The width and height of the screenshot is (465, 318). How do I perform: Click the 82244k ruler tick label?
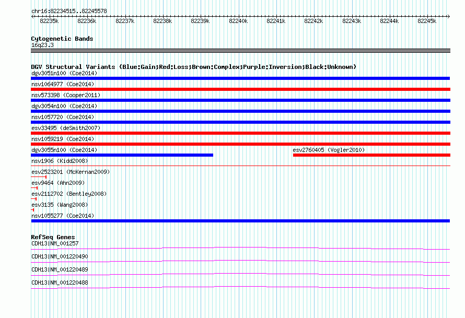pyautogui.click(x=389, y=21)
